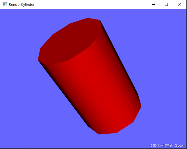Click the RenderCylinder title text
The width and height of the screenshot is (187, 149).
click(x=22, y=5)
